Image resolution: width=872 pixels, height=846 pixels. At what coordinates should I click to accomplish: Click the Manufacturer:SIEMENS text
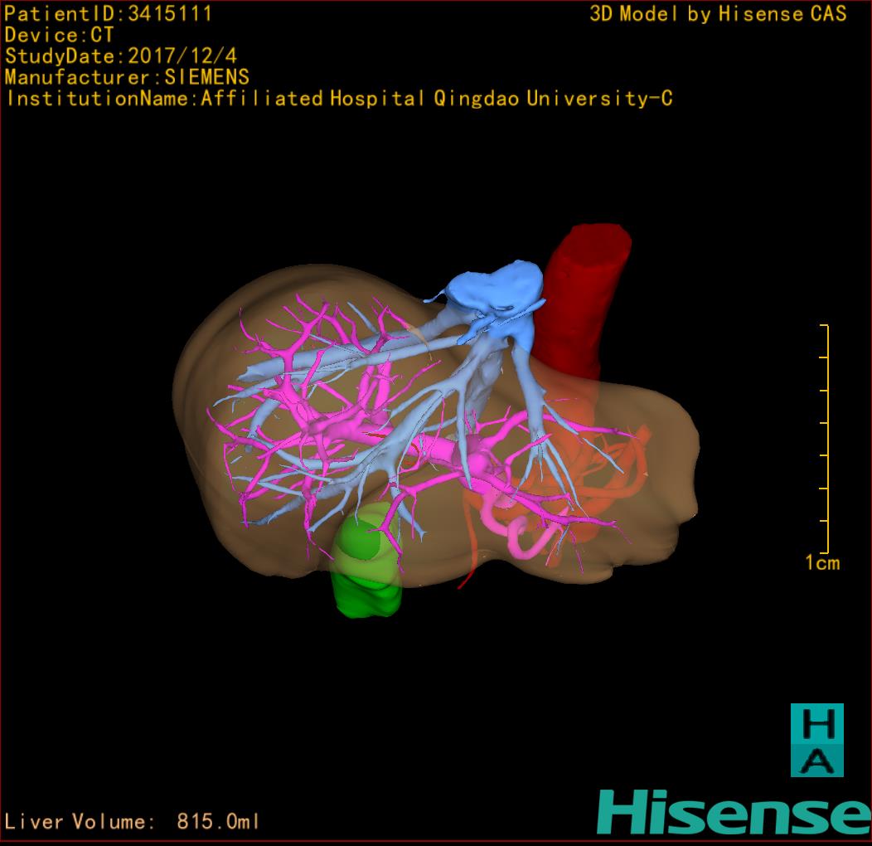[x=127, y=77]
